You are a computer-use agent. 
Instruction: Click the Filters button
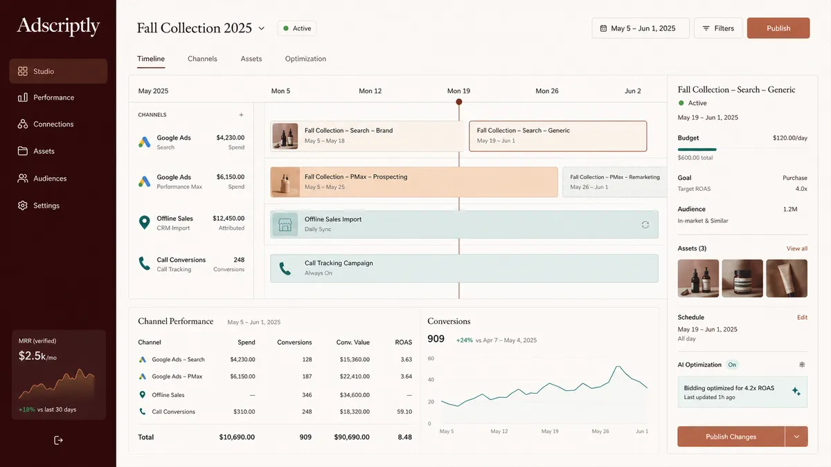coord(718,28)
